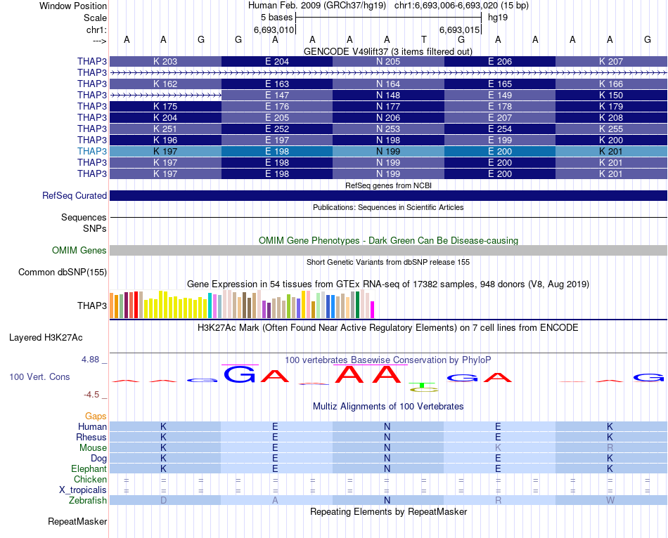Click the E 163 codon block
668x538 pixels.
(277, 84)
